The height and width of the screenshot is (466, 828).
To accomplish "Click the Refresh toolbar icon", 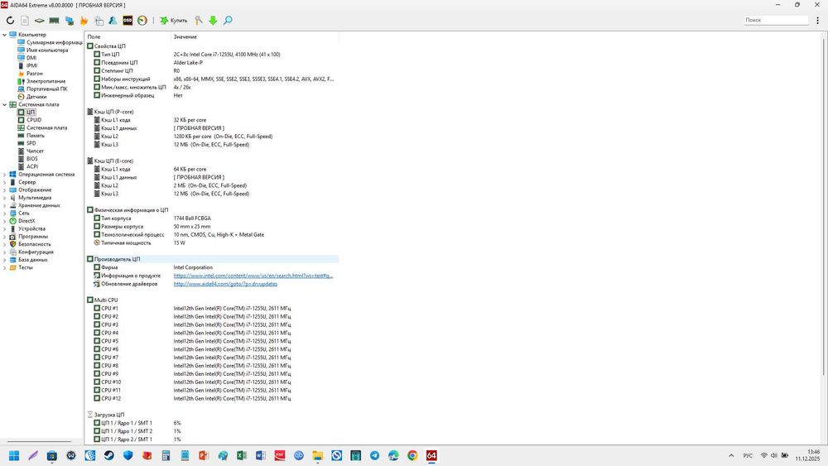I will 10,21.
